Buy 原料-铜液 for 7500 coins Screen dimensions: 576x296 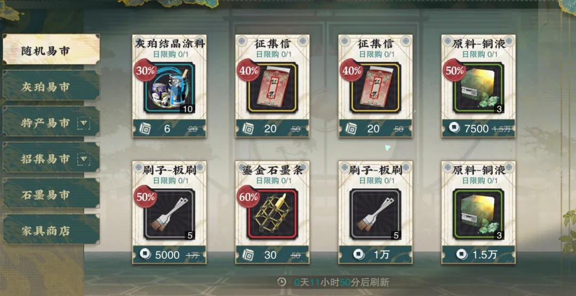478,128
